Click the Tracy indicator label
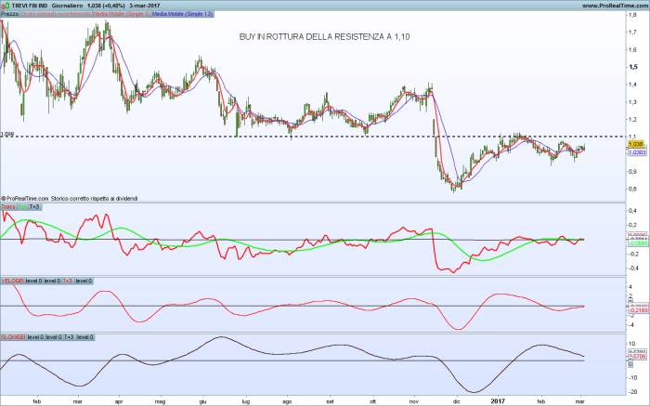The width and height of the screenshot is (650, 406). (x=8, y=206)
